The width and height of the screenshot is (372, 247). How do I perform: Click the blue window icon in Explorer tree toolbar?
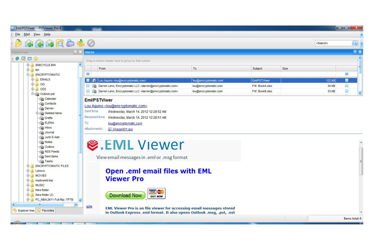click(x=30, y=59)
